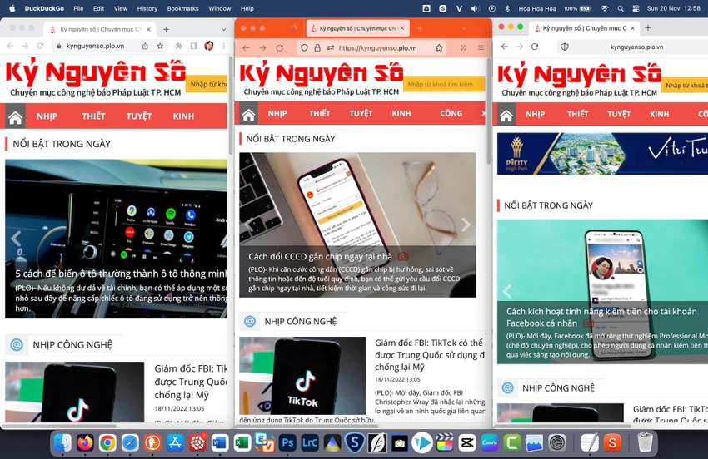Screen dimensions: 708x459
Task: Open TikTok thumbnail in Firefox window
Action: (302, 375)
